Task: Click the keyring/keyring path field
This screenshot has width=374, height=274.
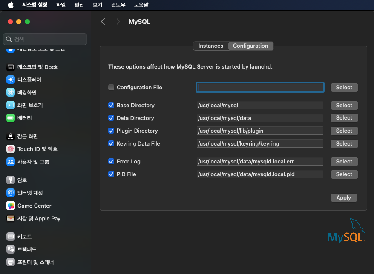Action: coord(260,143)
